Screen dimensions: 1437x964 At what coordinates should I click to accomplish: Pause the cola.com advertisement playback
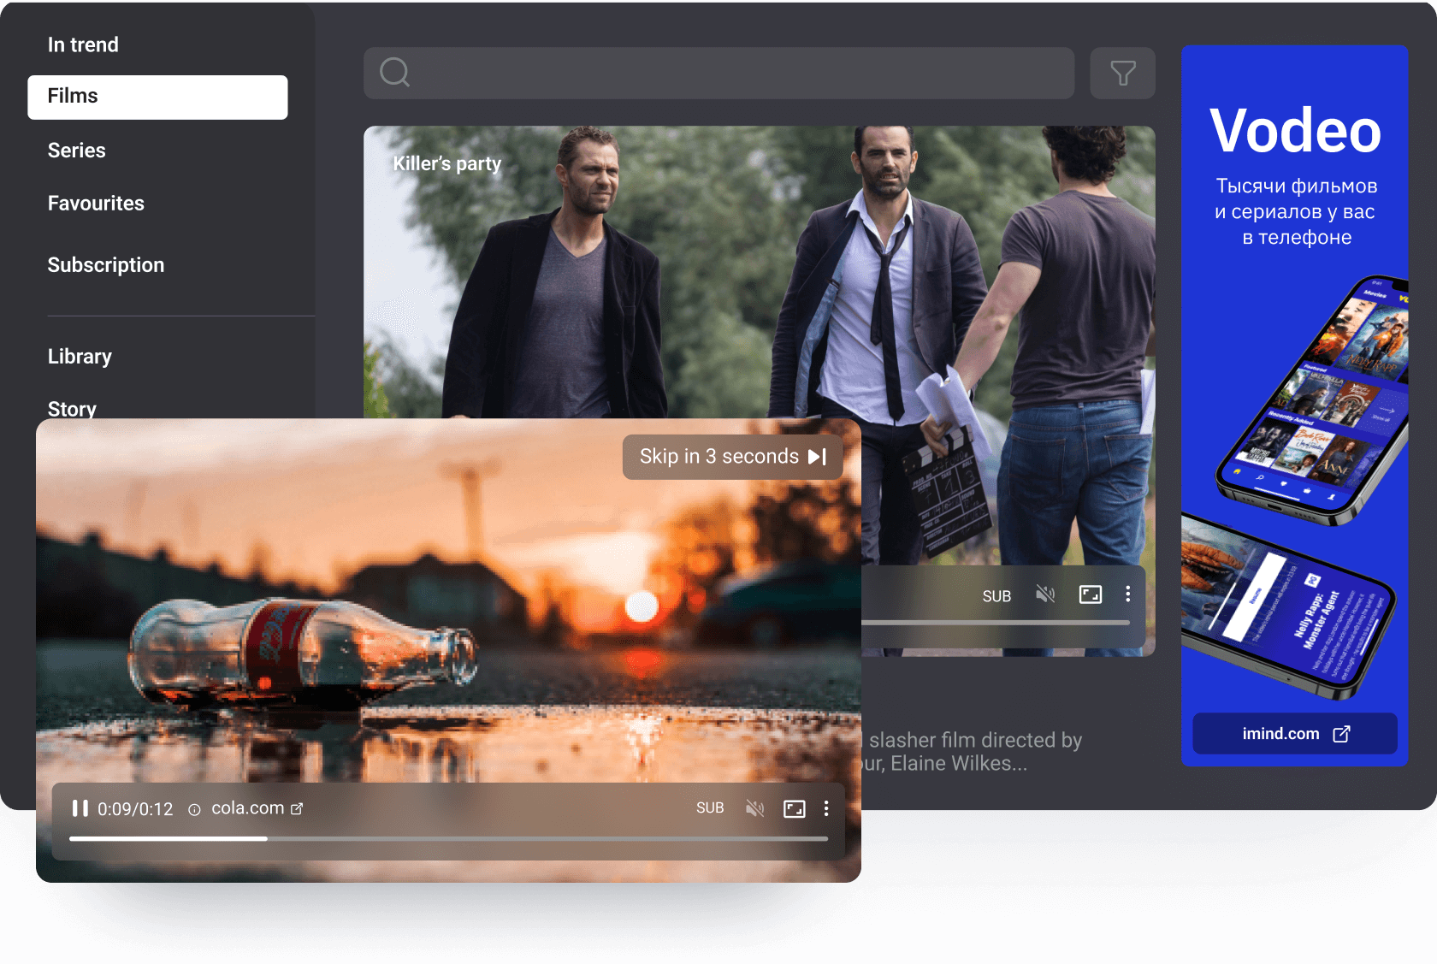[x=81, y=807]
